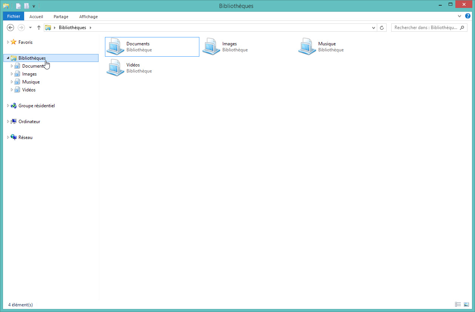Click the Bibliothèques breadcrumb in address bar
The image size is (475, 312).
[72, 28]
